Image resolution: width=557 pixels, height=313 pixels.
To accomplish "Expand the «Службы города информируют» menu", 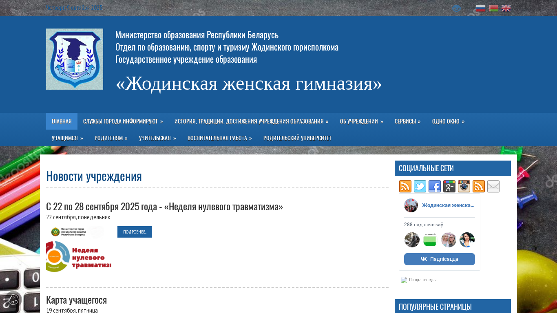I will coord(123,121).
